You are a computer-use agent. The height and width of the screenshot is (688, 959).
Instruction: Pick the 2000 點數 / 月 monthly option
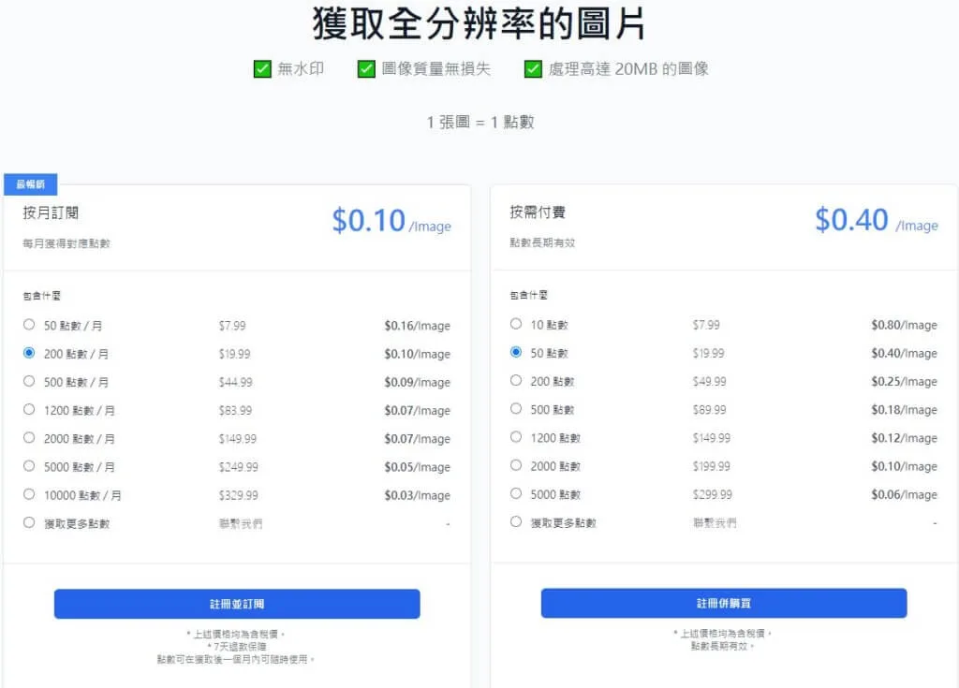point(29,437)
